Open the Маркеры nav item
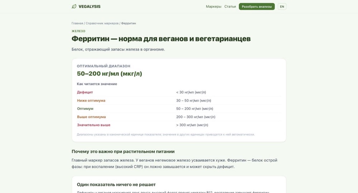 (x=213, y=6)
